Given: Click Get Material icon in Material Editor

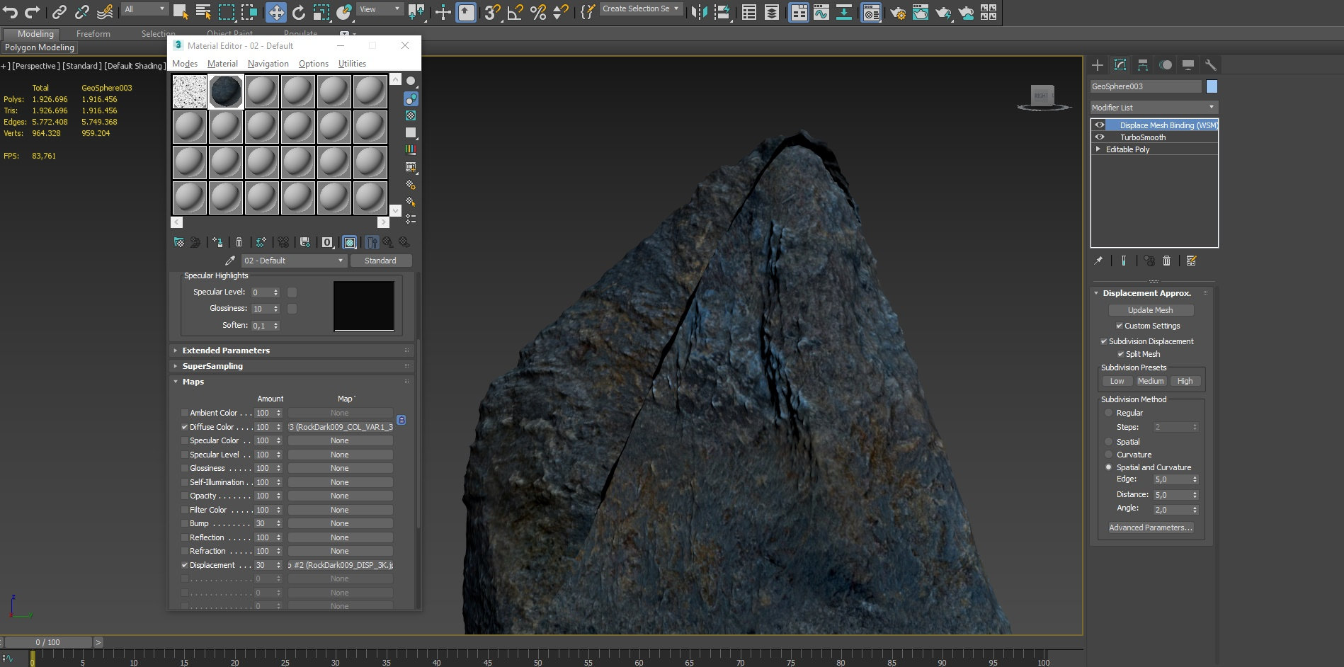Looking at the screenshot, I should pos(179,242).
